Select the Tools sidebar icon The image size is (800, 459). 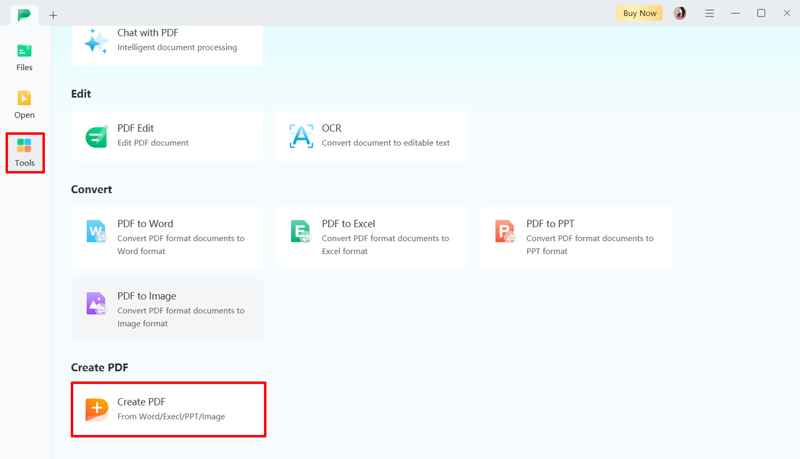click(x=24, y=146)
